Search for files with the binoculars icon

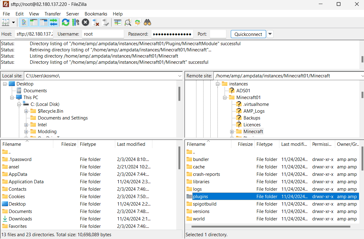point(147,22)
